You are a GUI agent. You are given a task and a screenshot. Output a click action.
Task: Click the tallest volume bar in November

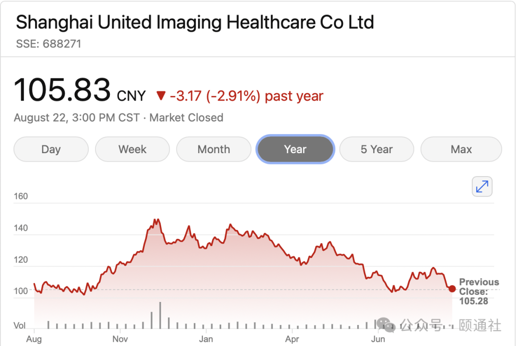[160, 315]
